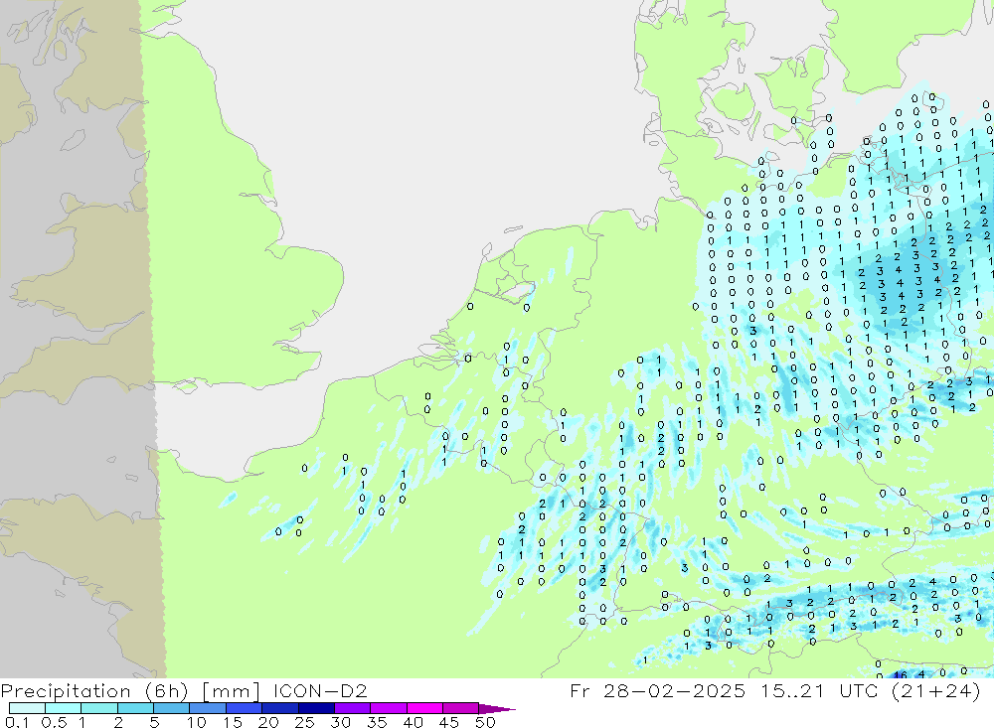Click the arrow tip beyond the 50 legend mark
Viewport: 994px width, 728px height.
(x=497, y=709)
